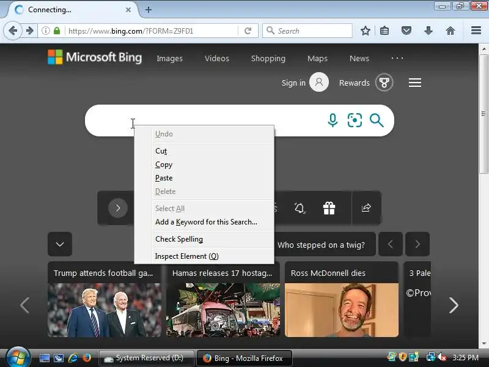Viewport: 489px width, 367px height.
Task: Bookmark this page with the star icon
Action: point(365,31)
